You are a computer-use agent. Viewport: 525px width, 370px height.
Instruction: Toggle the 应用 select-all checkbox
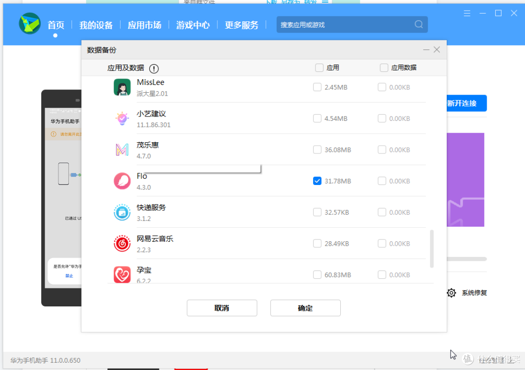point(319,68)
